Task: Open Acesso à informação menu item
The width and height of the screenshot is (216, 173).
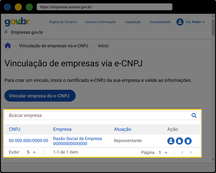Action: point(101,22)
